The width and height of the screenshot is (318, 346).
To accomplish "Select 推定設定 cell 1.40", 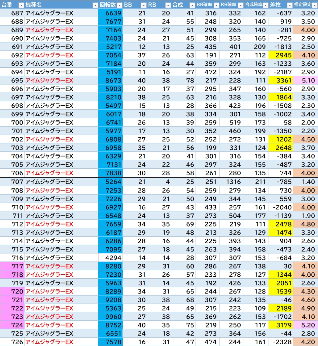I will 306,182.
